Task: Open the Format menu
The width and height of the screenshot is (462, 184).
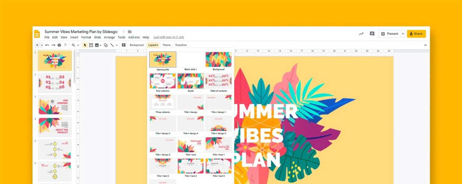Action: [x=86, y=37]
